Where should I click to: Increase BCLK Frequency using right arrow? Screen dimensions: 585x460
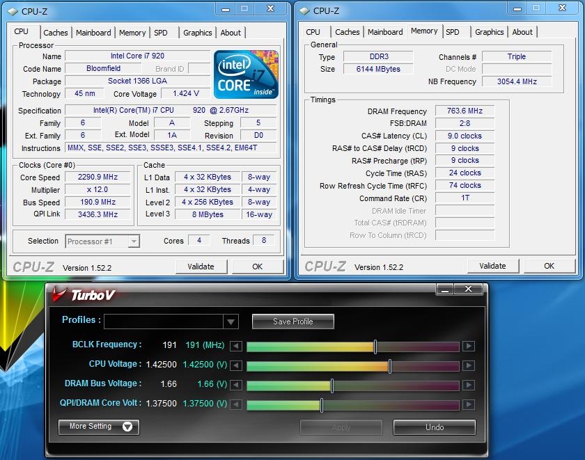[x=468, y=347]
